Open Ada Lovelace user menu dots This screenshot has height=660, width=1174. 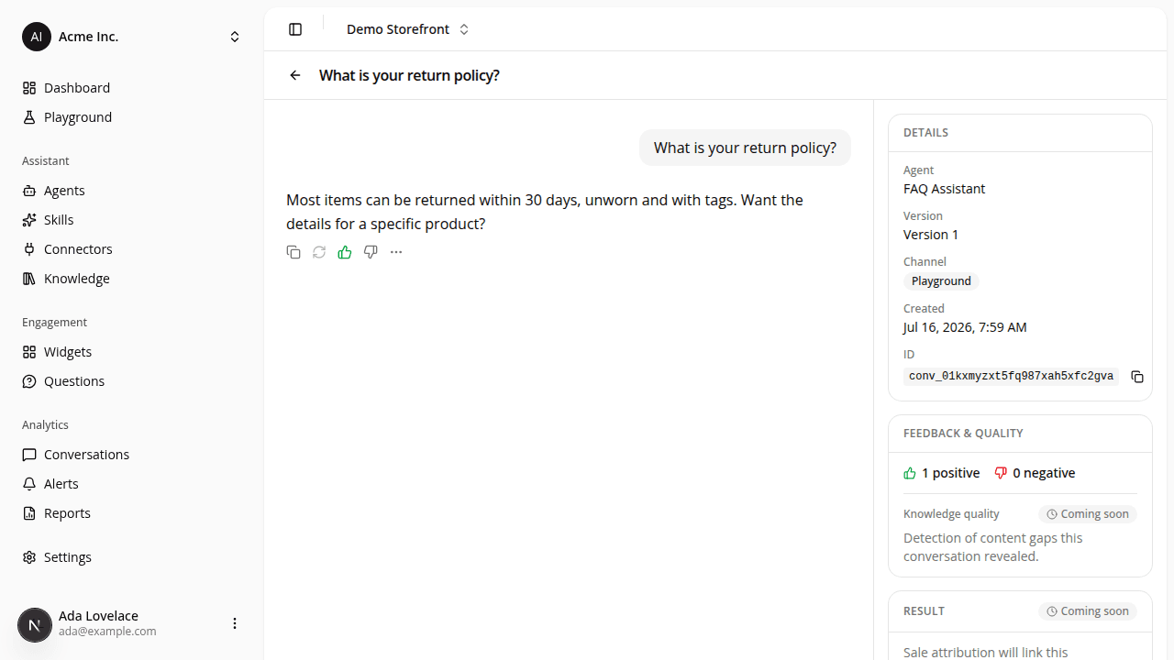235,623
